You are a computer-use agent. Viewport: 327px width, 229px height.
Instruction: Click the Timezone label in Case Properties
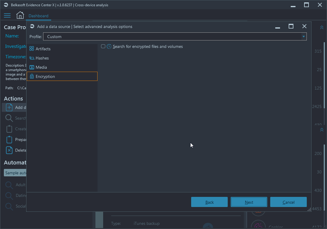coord(16,57)
